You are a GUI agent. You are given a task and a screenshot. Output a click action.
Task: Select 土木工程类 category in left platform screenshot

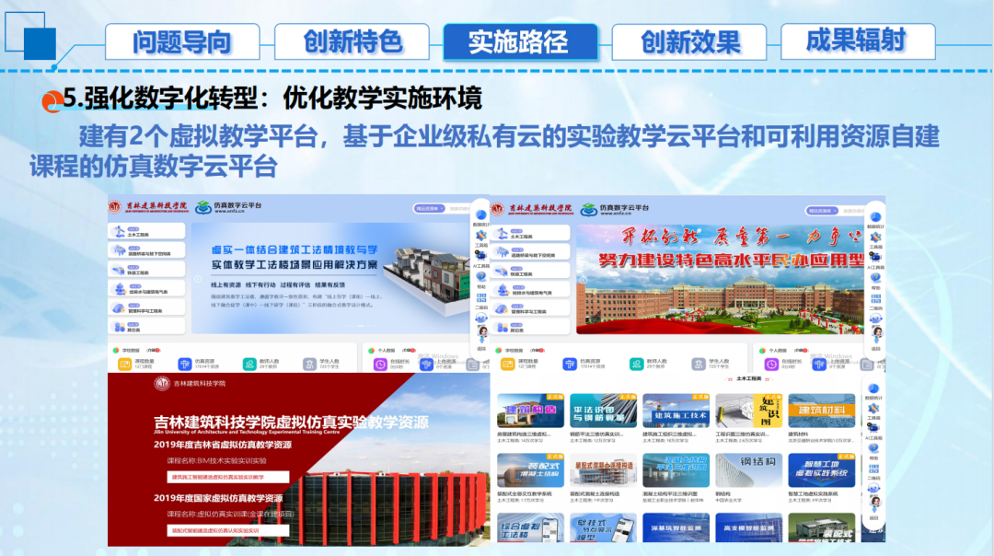pyautogui.click(x=146, y=232)
